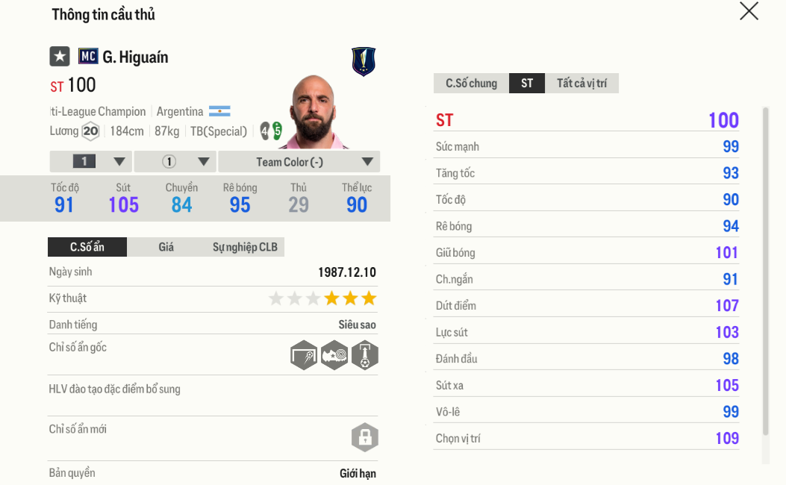Click the club trophy emblem near player portrait
Viewport: 786px width, 485px height.
click(363, 61)
